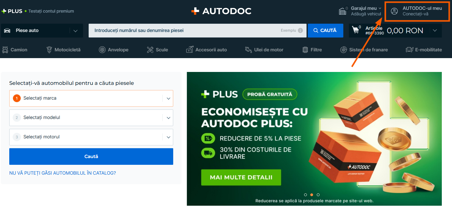452x214 pixels.
Task: Click the user profile icon
Action: 394,11
